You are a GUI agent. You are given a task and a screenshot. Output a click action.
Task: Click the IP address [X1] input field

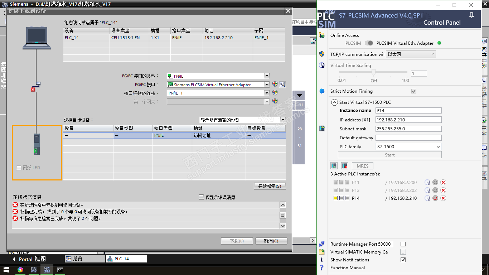[x=408, y=120]
